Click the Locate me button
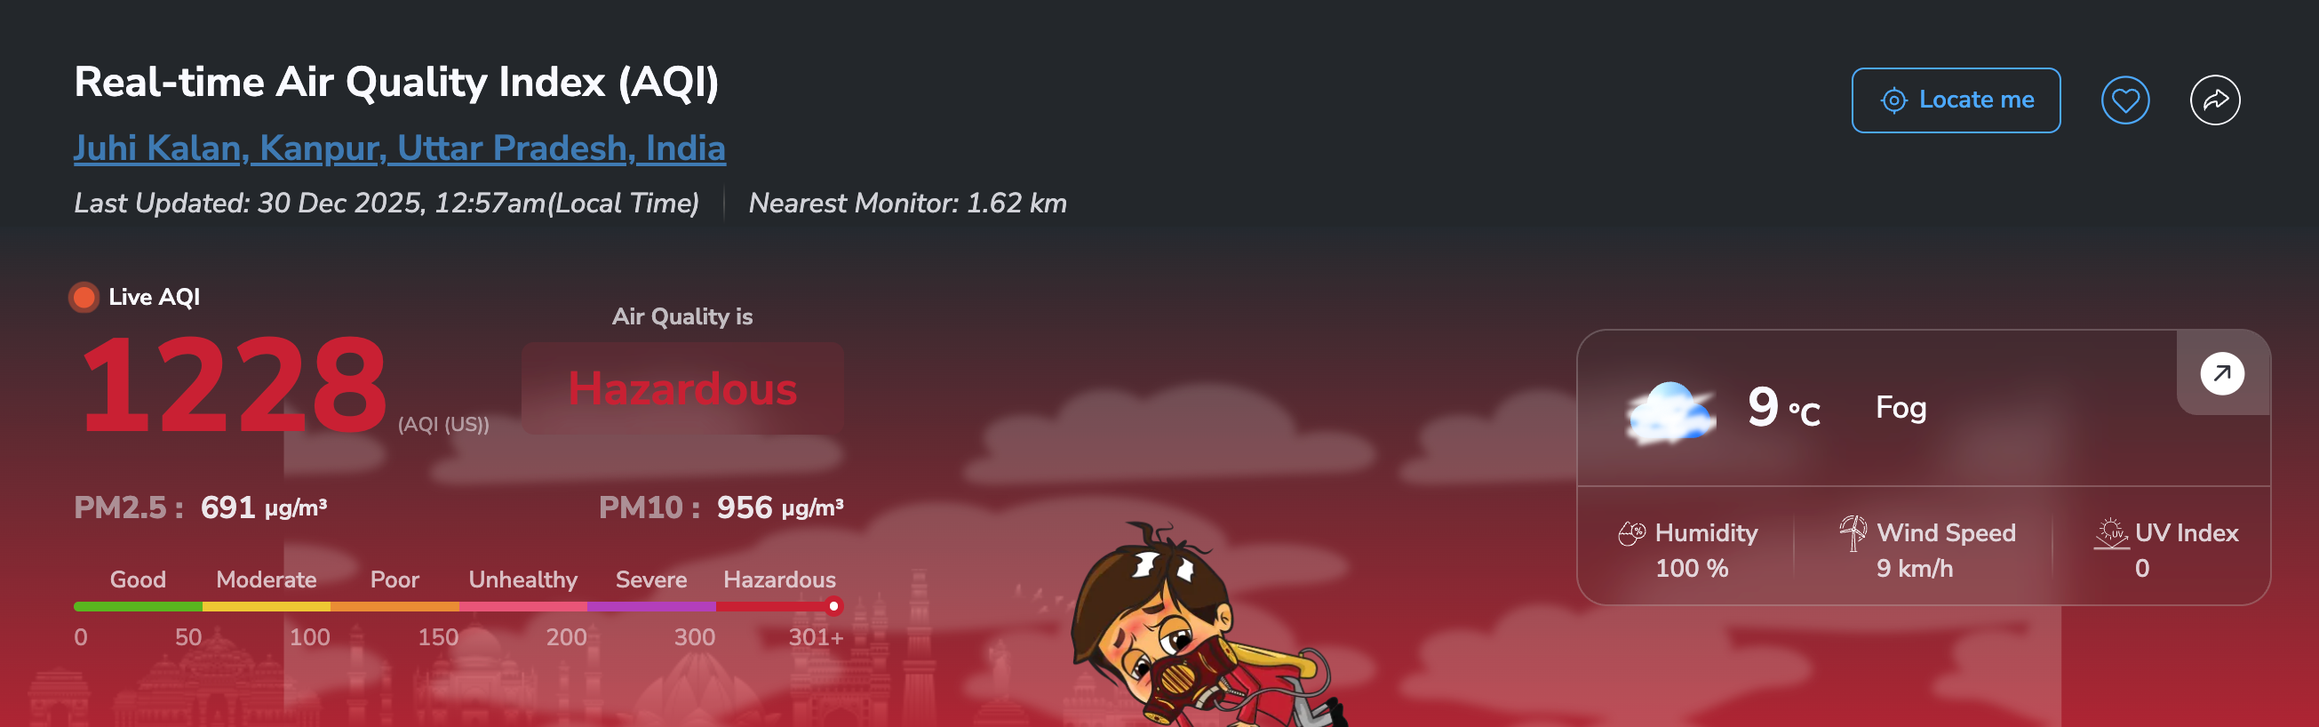Viewport: 2319px width, 727px height. (x=1956, y=100)
